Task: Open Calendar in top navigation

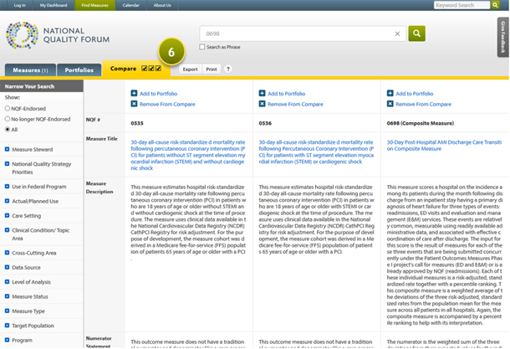Action: pos(130,5)
